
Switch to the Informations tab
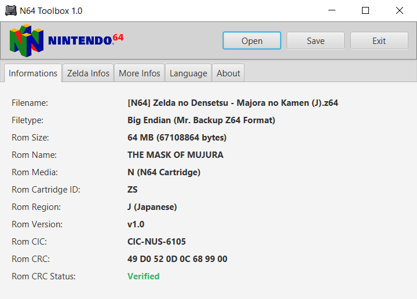[x=33, y=73]
